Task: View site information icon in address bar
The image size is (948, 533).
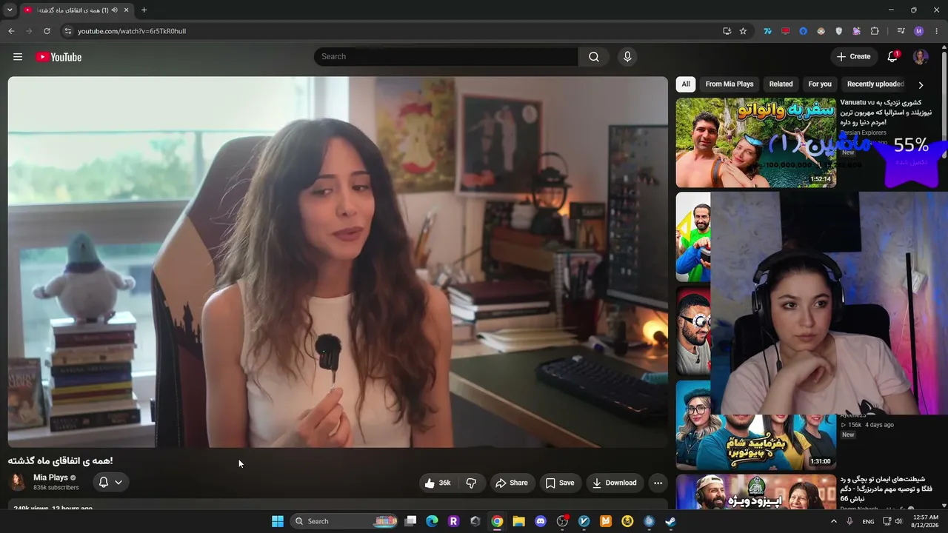Action: (x=67, y=31)
